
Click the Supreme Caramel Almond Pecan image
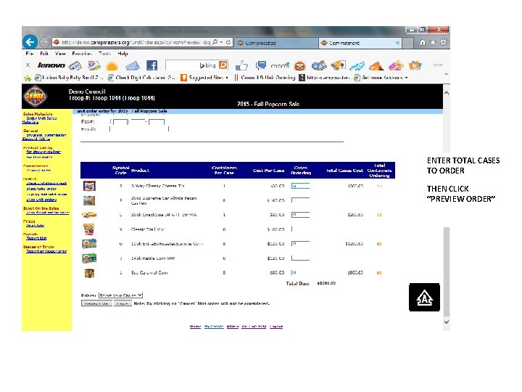point(89,200)
